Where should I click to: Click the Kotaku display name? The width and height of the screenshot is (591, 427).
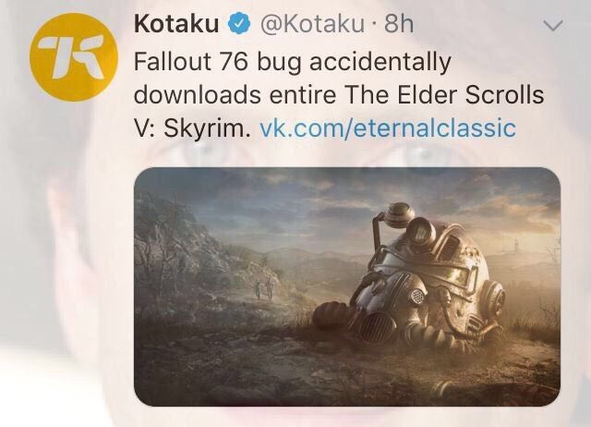pyautogui.click(x=176, y=23)
